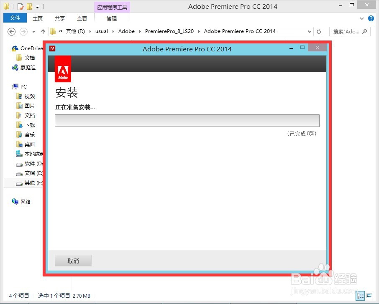The height and width of the screenshot is (304, 379).
Task: Open Explorer help with the question mark icon
Action: [x=372, y=18]
